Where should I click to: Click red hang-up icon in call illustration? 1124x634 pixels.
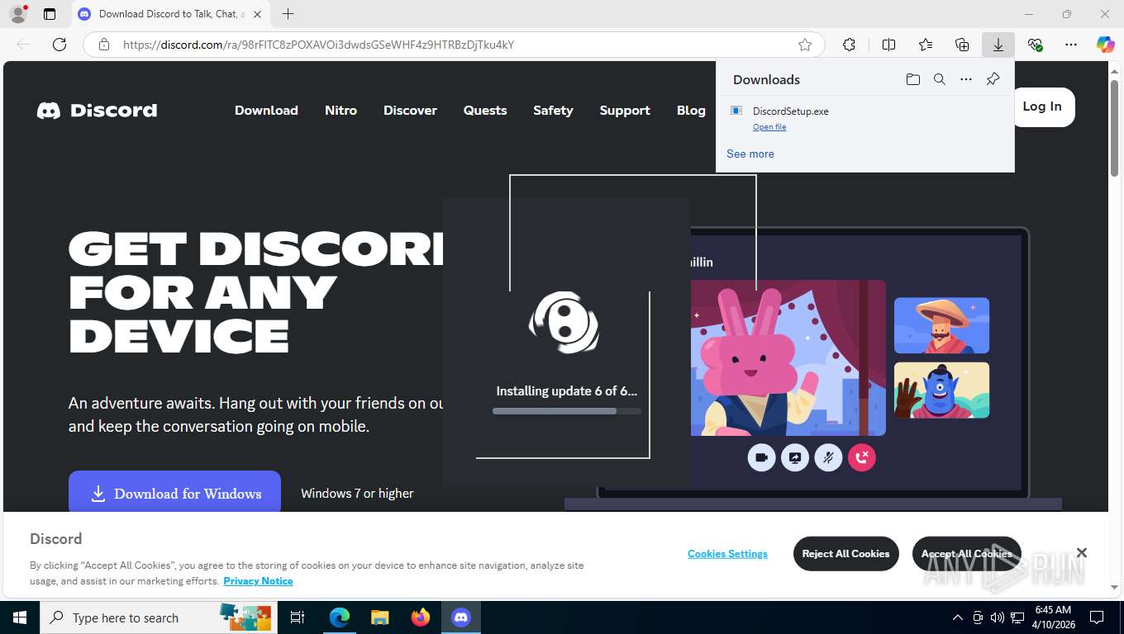point(862,457)
